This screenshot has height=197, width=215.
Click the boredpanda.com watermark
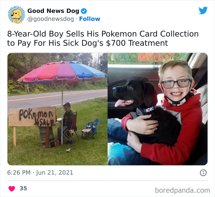coord(182,190)
